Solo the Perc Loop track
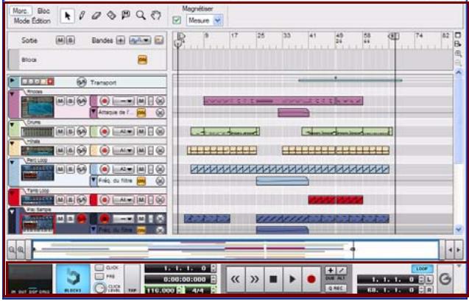Image resolution: width=469 pixels, height=301 pixels. click(x=70, y=169)
